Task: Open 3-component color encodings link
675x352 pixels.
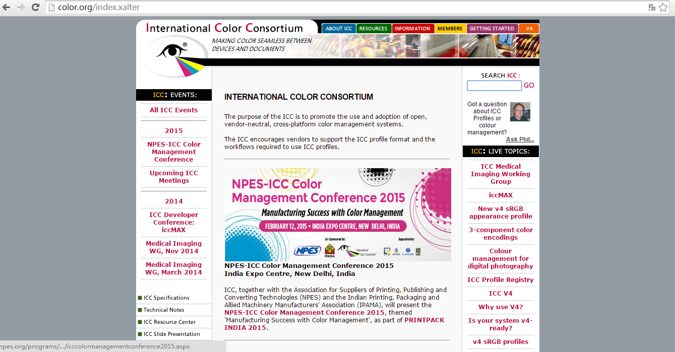Action: click(x=501, y=234)
